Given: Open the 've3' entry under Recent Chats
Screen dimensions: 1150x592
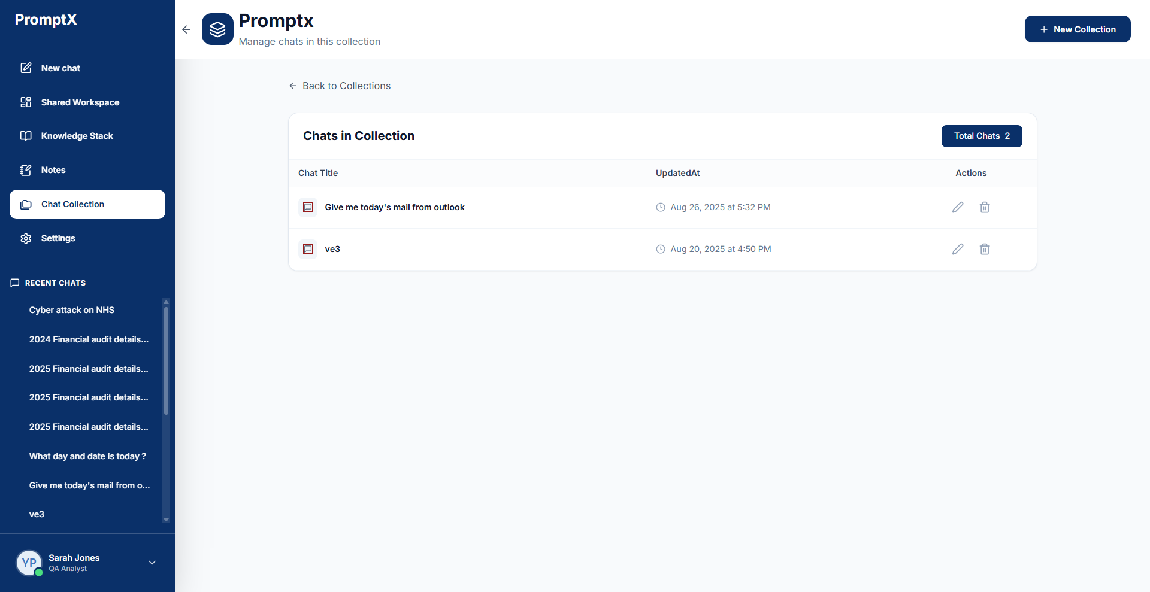Looking at the screenshot, I should point(36,514).
